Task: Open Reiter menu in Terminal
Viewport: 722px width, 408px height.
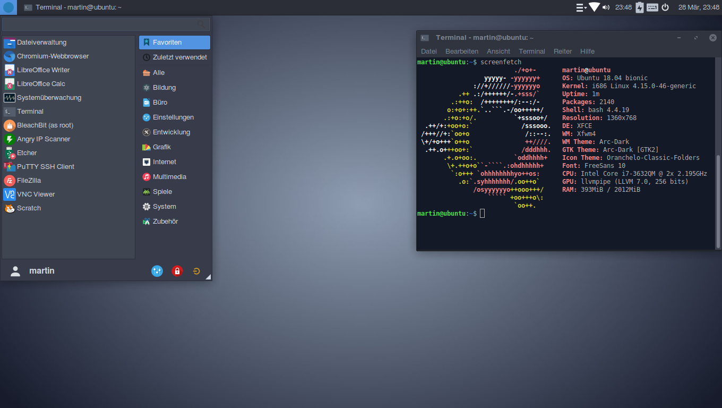Action: (563, 52)
